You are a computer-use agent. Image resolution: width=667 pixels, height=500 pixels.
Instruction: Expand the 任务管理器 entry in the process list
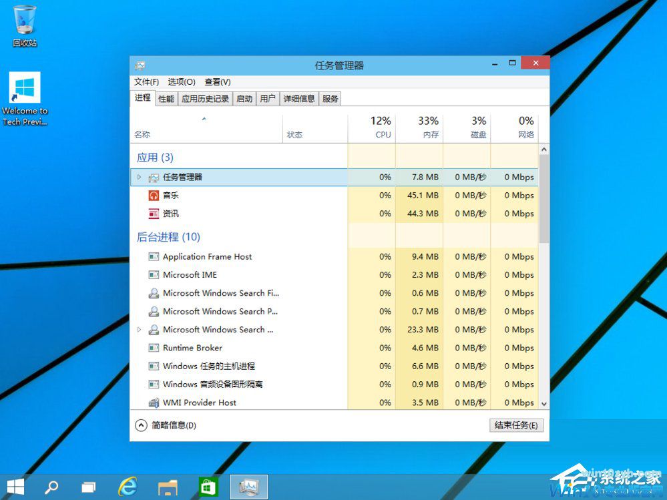pos(139,177)
